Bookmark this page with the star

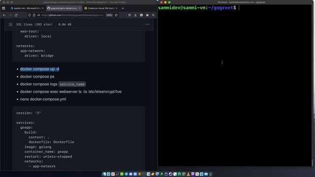pos(116,15)
